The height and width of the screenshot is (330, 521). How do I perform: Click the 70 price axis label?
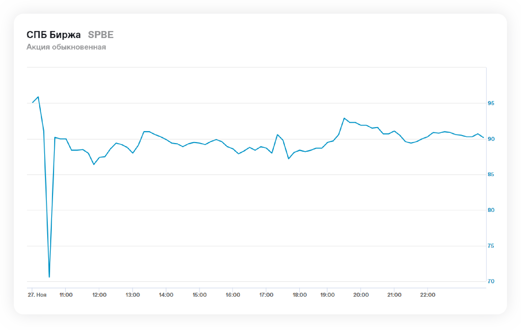[491, 281]
